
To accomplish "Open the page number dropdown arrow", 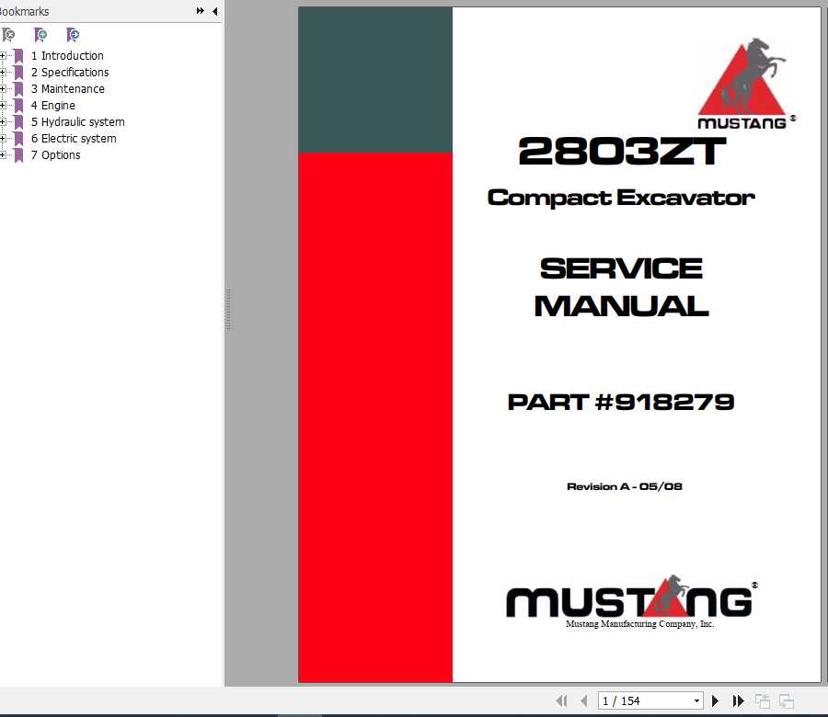I will [x=697, y=700].
